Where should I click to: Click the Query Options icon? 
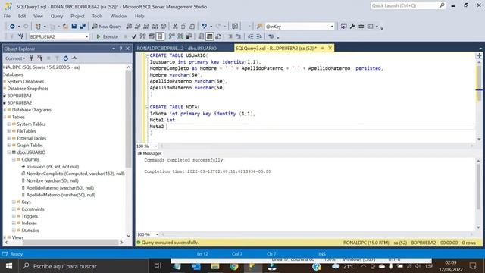pyautogui.click(x=152, y=36)
